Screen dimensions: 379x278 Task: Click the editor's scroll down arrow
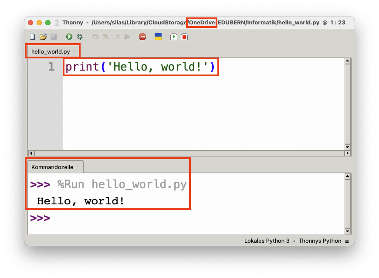pos(348,147)
